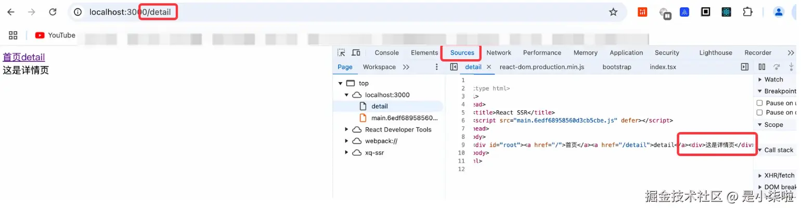The height and width of the screenshot is (211, 801).
Task: Open the navigator three-dot menu
Action: click(x=436, y=67)
